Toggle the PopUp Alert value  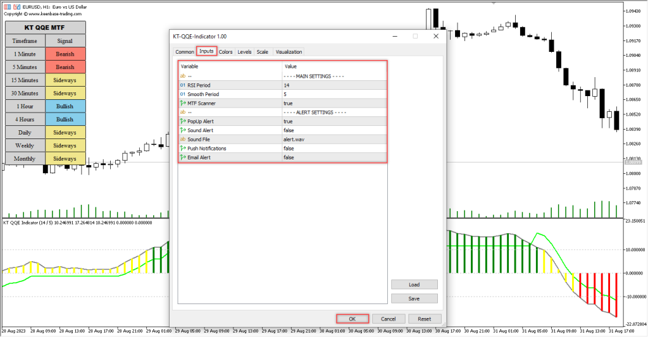pyautogui.click(x=333, y=121)
